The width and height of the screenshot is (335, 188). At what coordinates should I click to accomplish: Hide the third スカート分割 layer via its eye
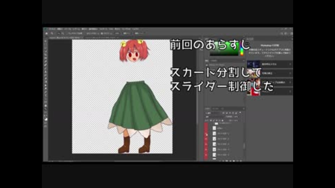(206, 144)
